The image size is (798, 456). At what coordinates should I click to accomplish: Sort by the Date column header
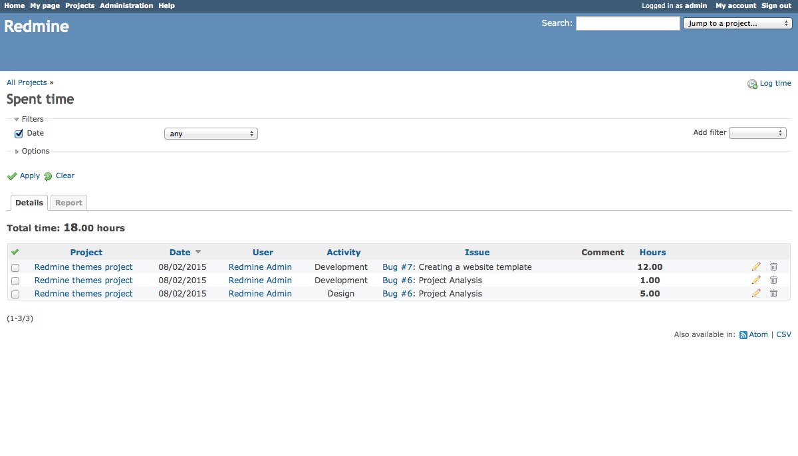pyautogui.click(x=180, y=253)
